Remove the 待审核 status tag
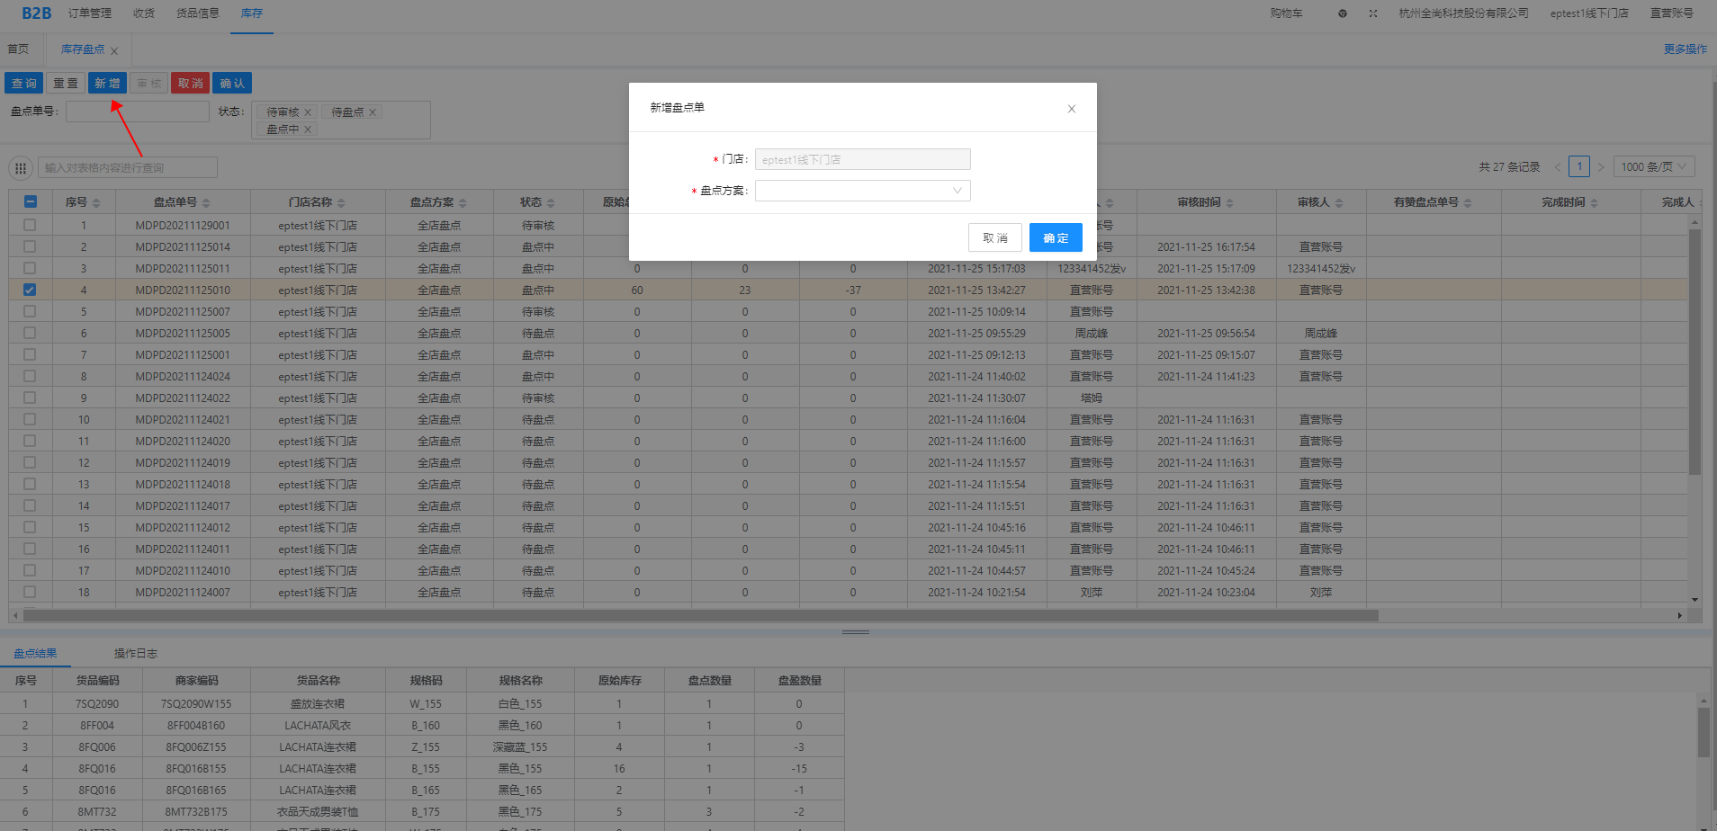The width and height of the screenshot is (1717, 831). (308, 112)
